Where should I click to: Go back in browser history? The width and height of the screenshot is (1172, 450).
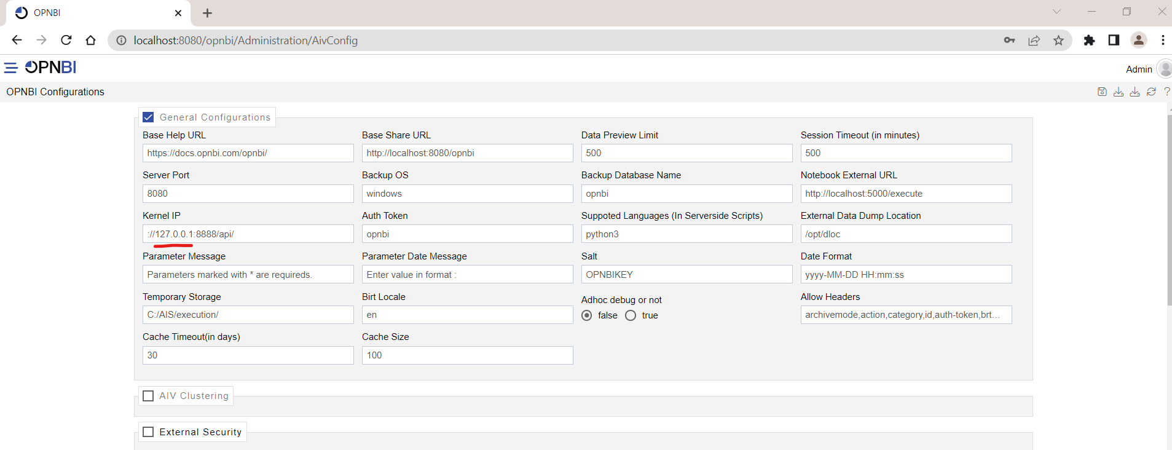click(x=17, y=40)
